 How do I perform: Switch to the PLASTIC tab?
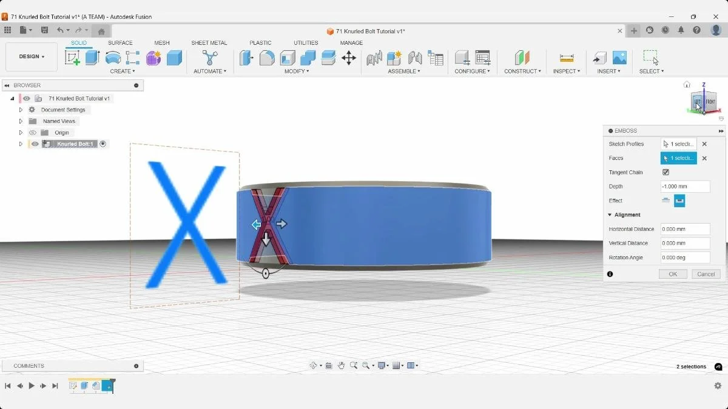pyautogui.click(x=260, y=43)
